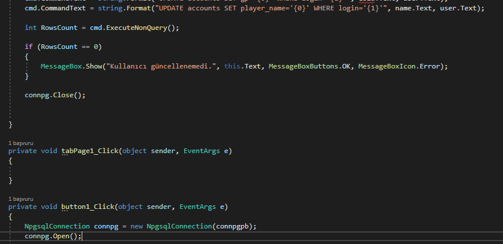Click 'object' in the tabPage1_Click signature

click(135, 151)
